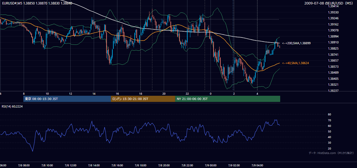This screenshot has width=357, height=168.
Task: Click RSI scale value 60
Action: click(x=329, y=126)
